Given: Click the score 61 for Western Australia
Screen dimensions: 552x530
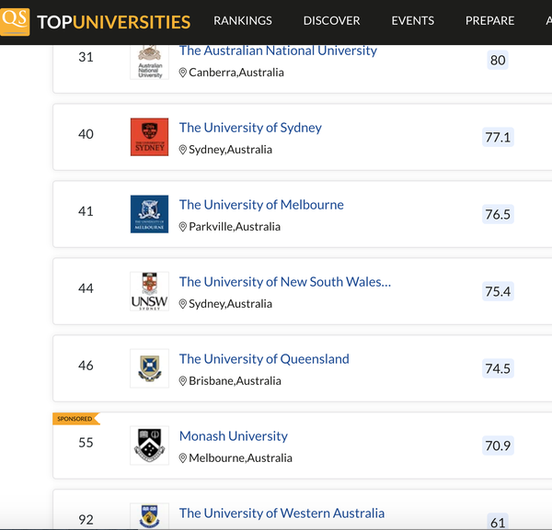Looking at the screenshot, I should [x=498, y=523].
